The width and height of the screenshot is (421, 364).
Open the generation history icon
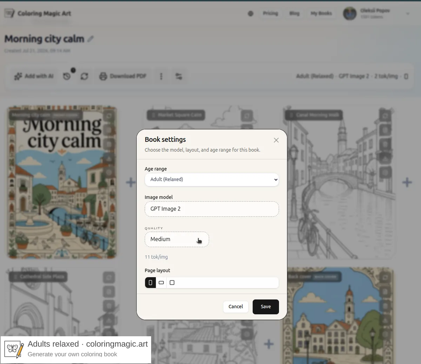67,76
